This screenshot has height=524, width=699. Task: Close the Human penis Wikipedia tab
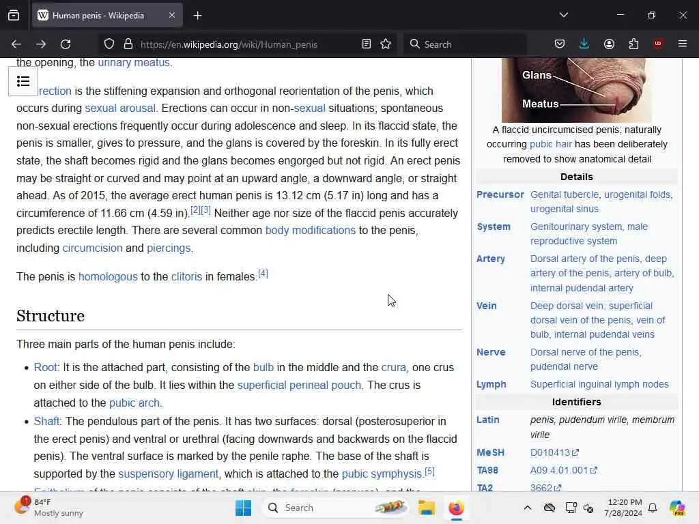click(x=172, y=16)
